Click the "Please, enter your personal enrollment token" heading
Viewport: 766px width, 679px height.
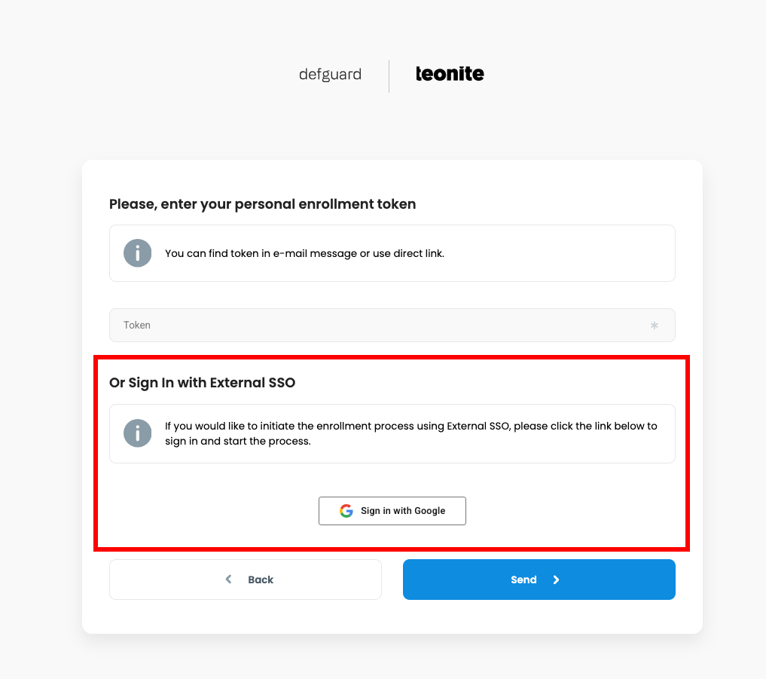click(262, 204)
